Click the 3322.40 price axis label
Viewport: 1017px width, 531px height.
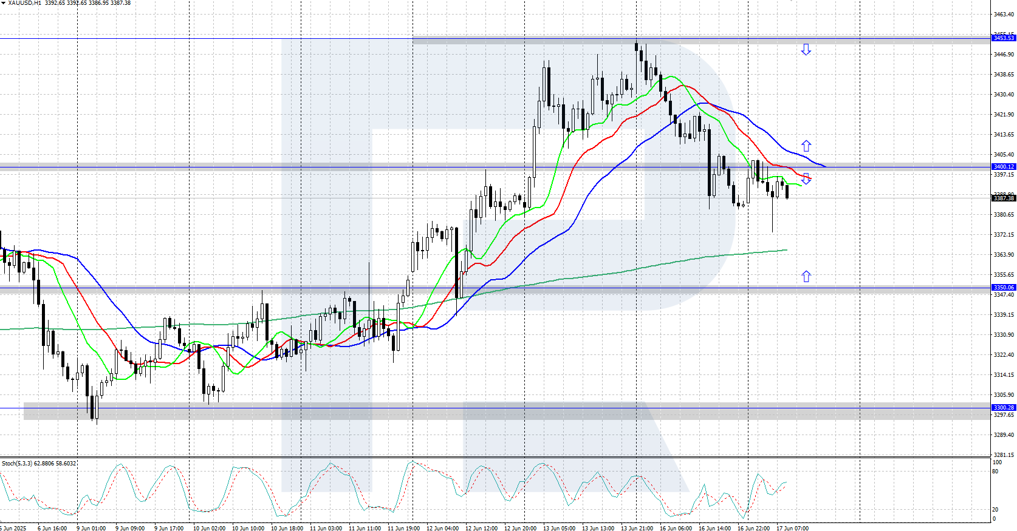point(1004,355)
